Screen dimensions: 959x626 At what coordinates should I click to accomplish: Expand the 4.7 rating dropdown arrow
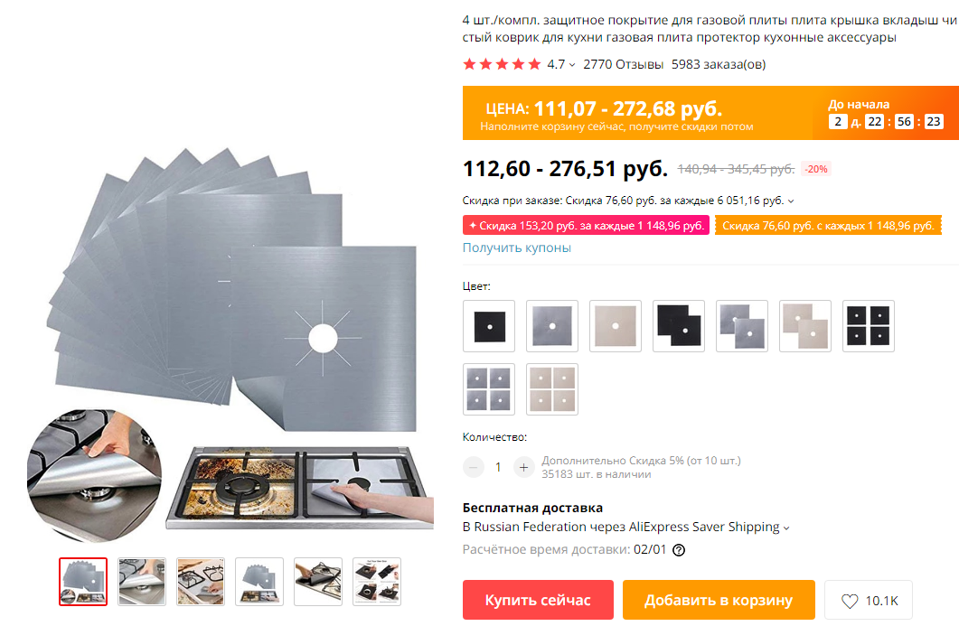coord(572,65)
